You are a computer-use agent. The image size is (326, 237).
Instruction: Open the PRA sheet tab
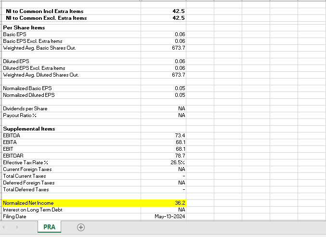coord(49,227)
